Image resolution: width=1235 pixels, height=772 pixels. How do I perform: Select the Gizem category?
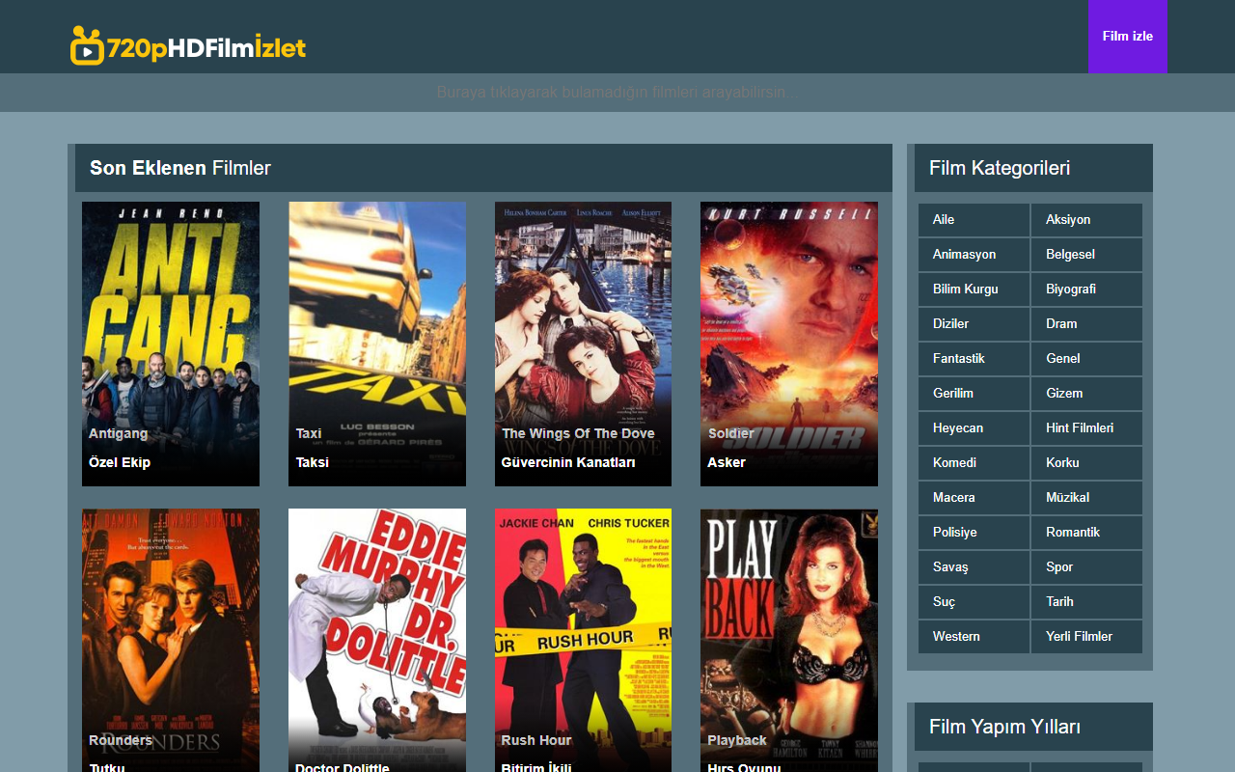[1086, 394]
